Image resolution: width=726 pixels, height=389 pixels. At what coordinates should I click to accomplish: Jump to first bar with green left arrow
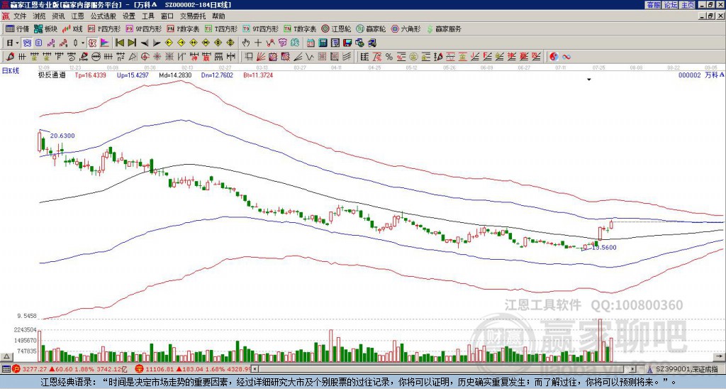coord(119,43)
